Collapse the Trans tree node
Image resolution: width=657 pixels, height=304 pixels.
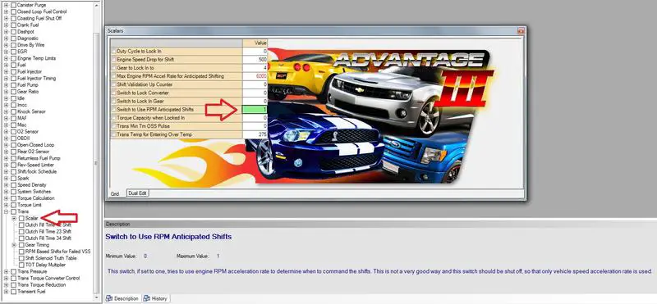(x=7, y=211)
